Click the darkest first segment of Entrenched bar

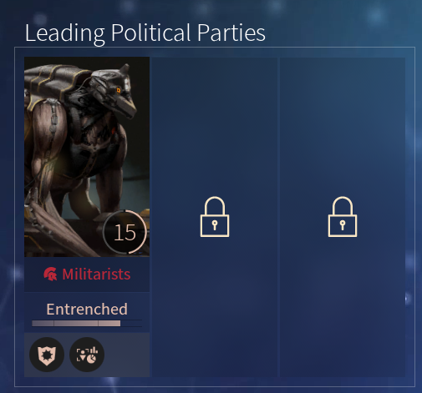coord(43,323)
